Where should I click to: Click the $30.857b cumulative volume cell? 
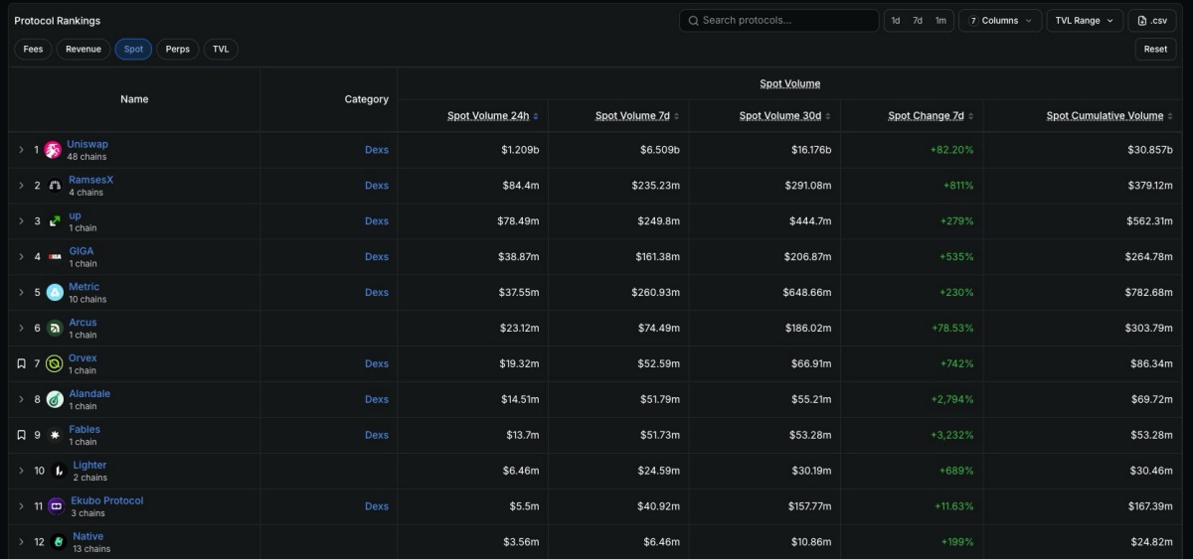1151,150
